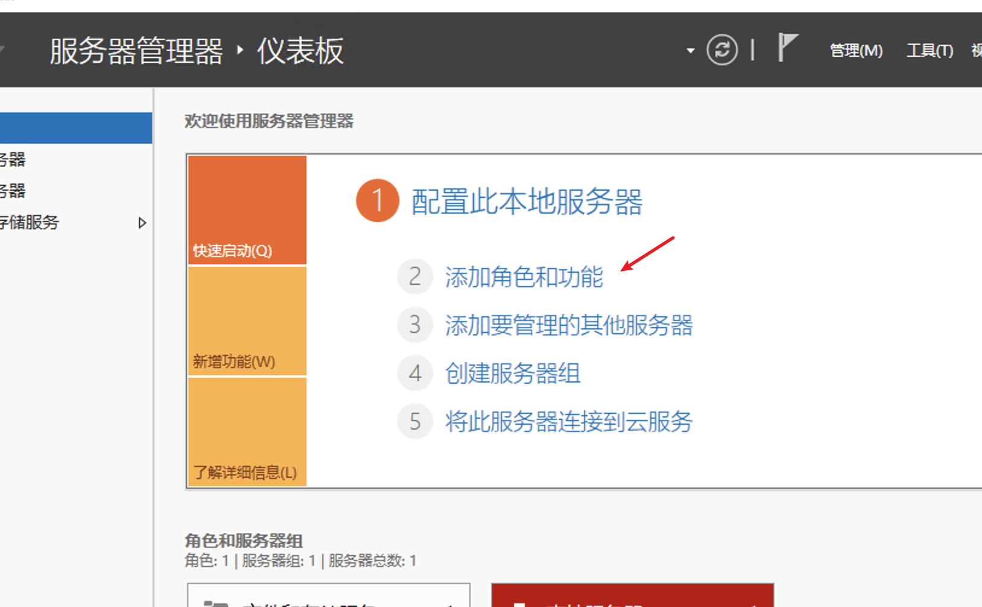The image size is (982, 607).
Task: Open the breadcrumb dropdown arrow in title bar
Action: (x=689, y=51)
